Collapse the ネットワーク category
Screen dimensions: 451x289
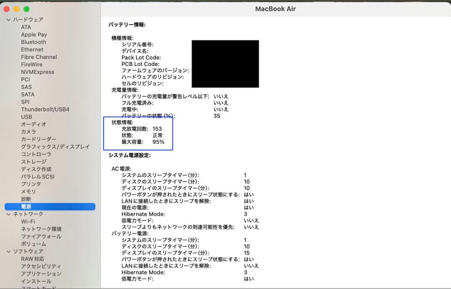coord(9,214)
